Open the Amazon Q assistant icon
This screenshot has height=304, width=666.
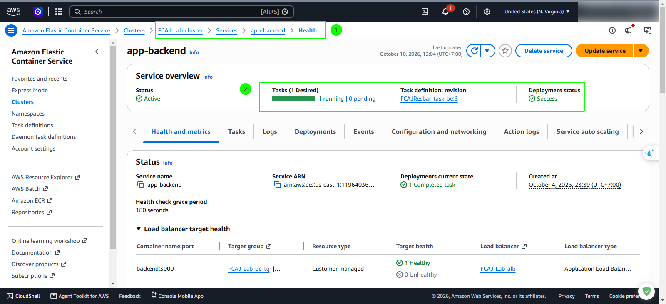click(38, 12)
